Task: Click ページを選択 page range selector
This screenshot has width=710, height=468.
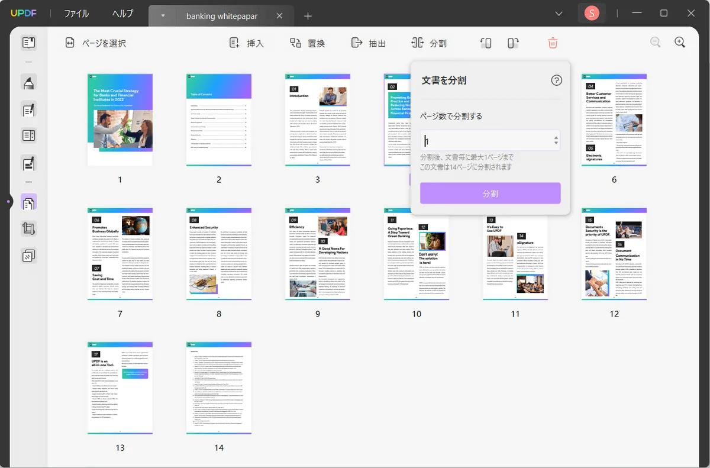Action: [96, 43]
